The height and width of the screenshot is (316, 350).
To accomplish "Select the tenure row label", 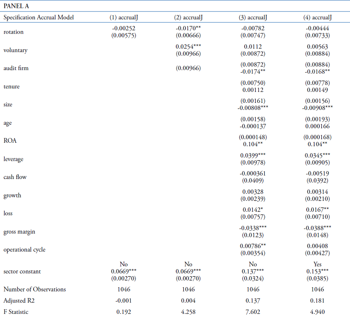I will pos(12,87).
